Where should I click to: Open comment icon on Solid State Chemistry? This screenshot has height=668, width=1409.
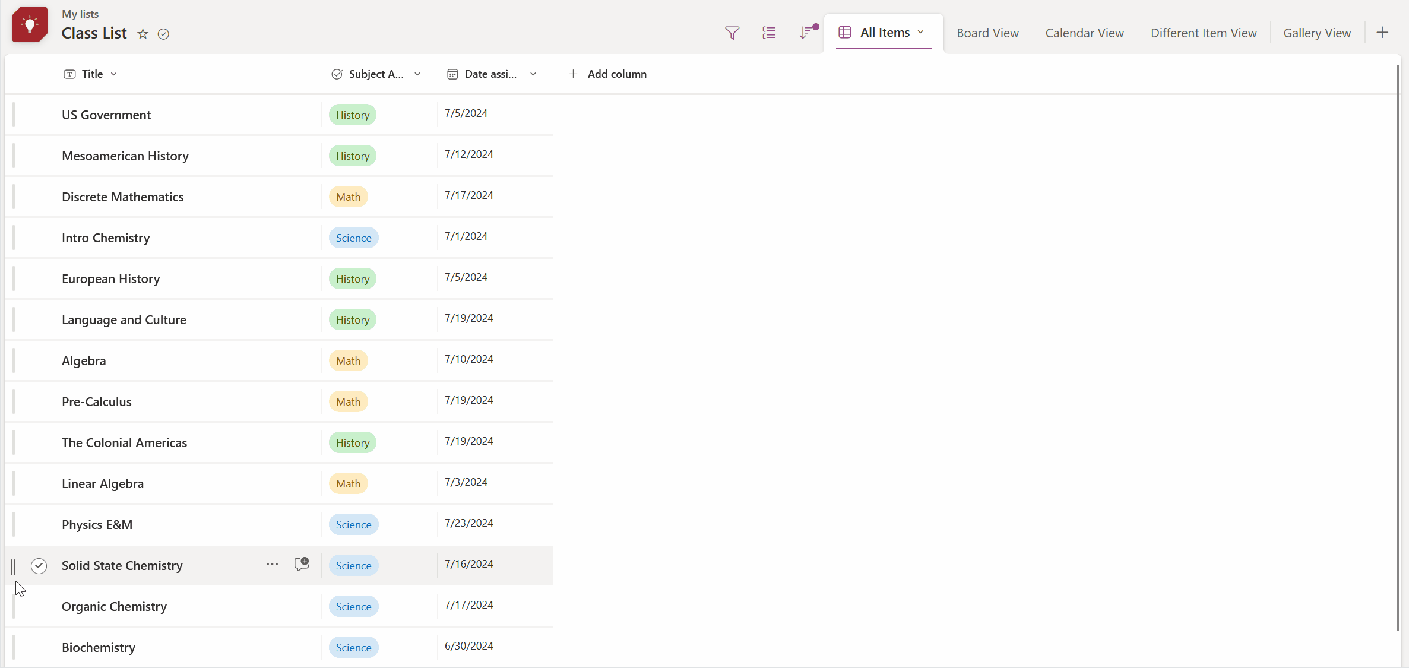[302, 564]
